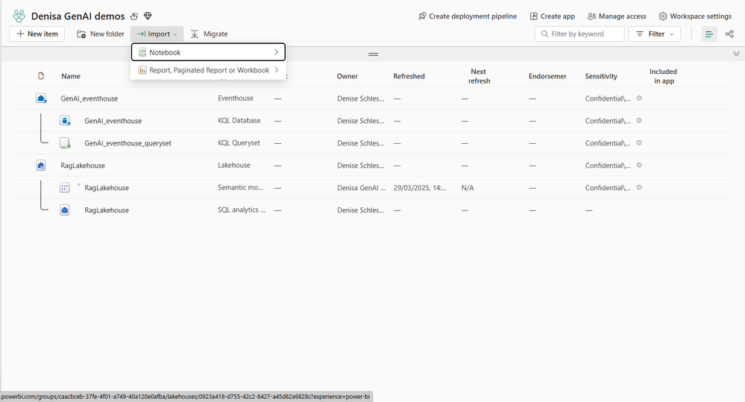Open Manage access

pos(617,16)
